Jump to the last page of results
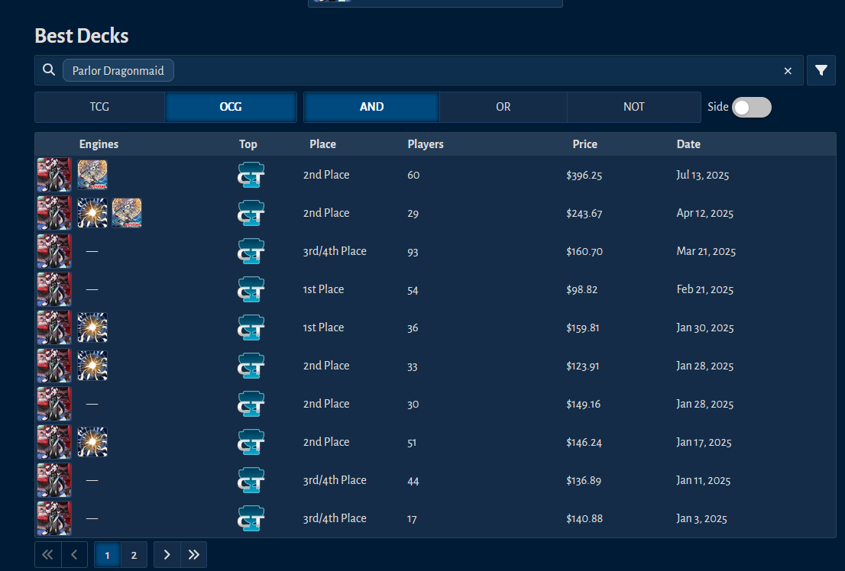The width and height of the screenshot is (845, 571). [193, 554]
